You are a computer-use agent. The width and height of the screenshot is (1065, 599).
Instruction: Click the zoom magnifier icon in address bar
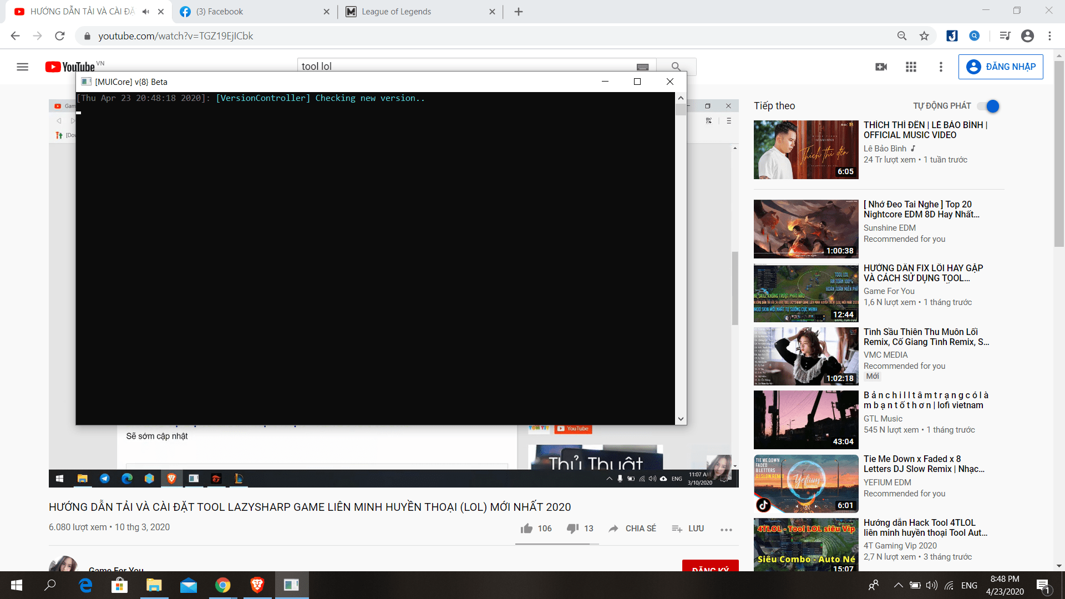(902, 36)
